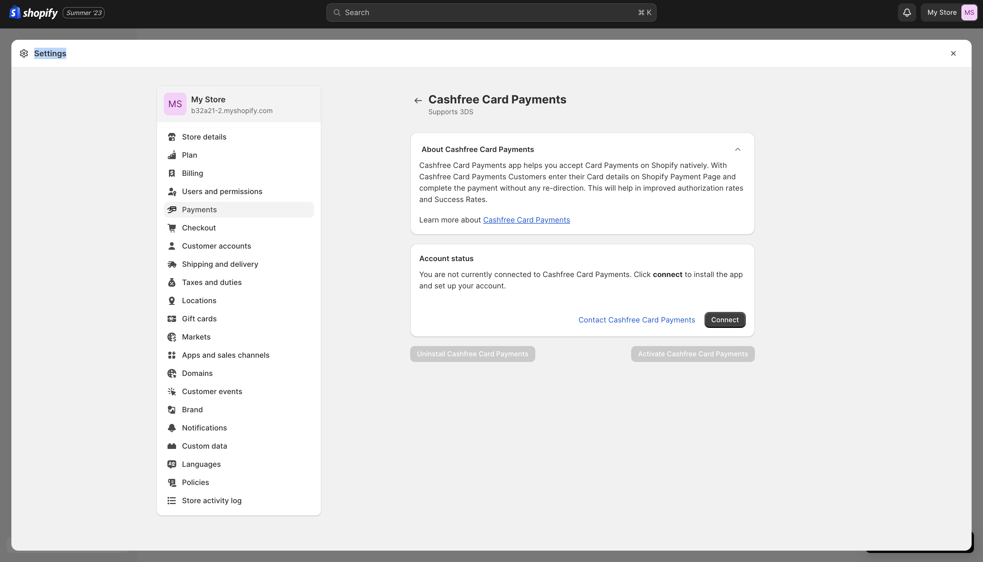
Task: Click the Markets globe icon
Action: (x=172, y=337)
